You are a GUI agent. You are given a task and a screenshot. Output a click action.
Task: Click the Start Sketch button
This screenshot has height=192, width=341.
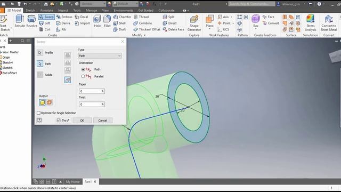point(4,23)
